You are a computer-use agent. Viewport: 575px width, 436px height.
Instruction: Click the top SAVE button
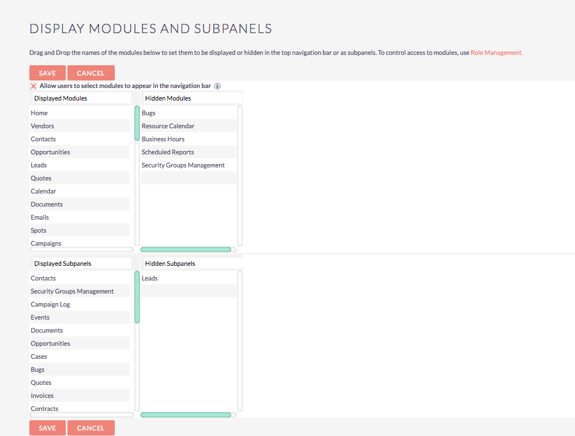point(47,72)
